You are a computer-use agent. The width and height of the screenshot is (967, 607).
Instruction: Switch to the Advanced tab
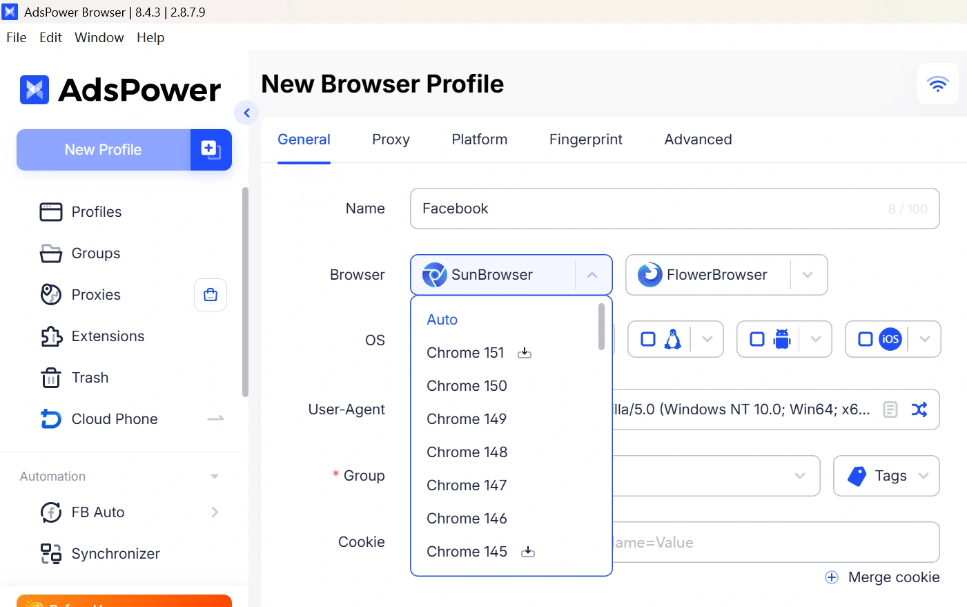(698, 139)
